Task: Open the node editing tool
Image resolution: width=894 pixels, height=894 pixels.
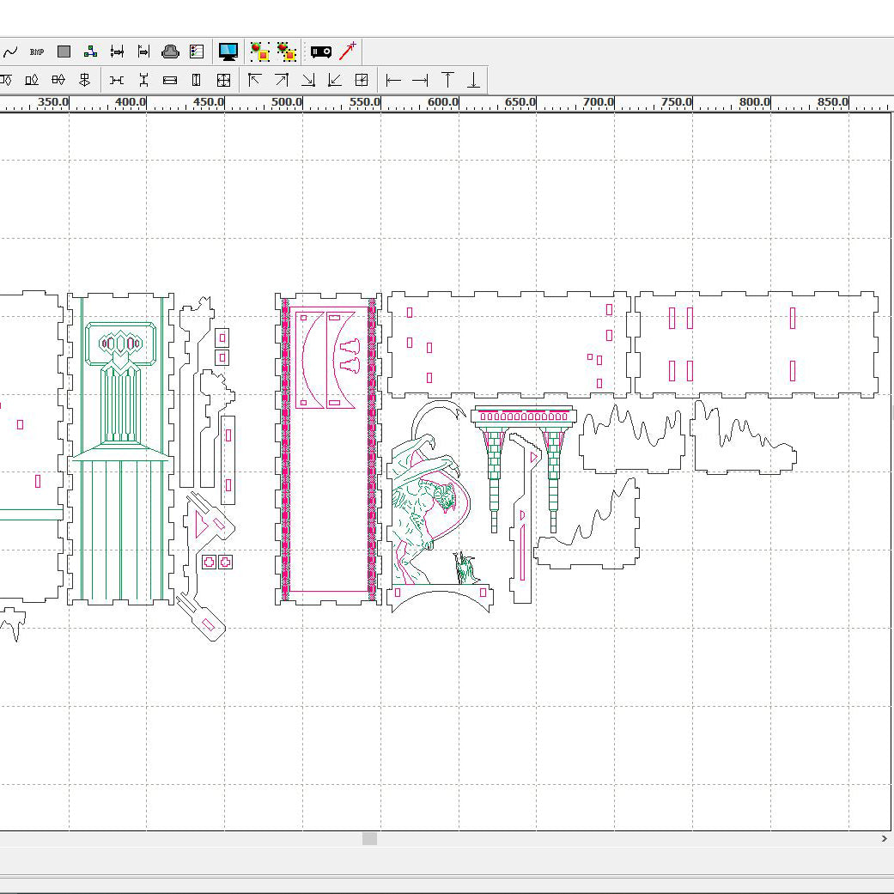Action: (89, 51)
